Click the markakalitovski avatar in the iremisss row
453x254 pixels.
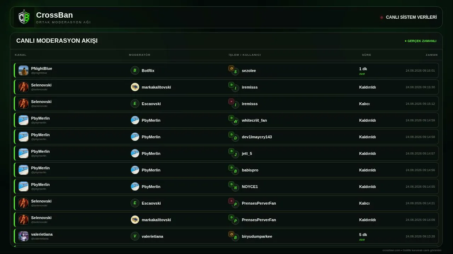(x=135, y=87)
